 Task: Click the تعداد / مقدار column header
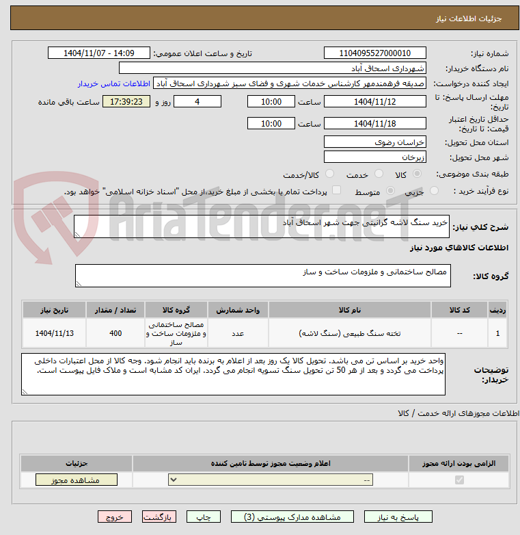[115, 310]
